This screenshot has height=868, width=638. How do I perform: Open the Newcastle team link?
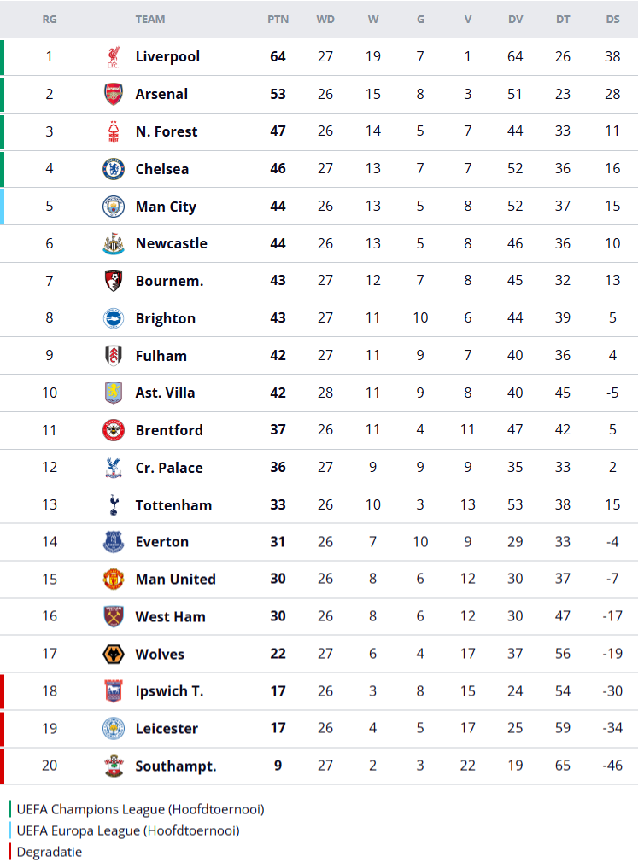click(x=171, y=243)
